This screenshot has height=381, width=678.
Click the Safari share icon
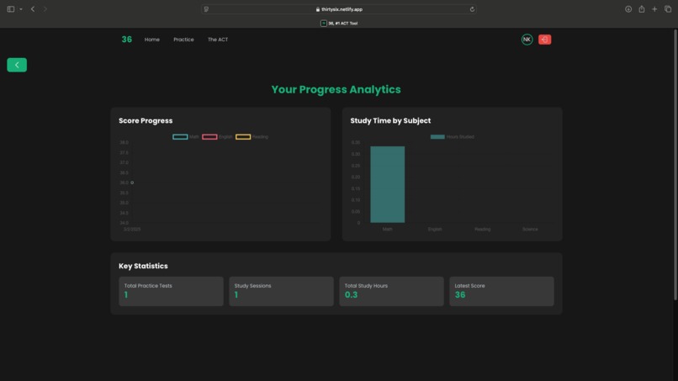tap(642, 9)
